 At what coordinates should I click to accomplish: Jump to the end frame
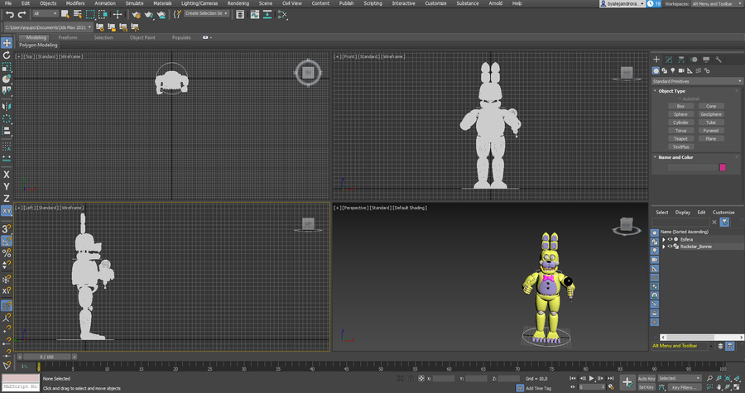coord(611,378)
